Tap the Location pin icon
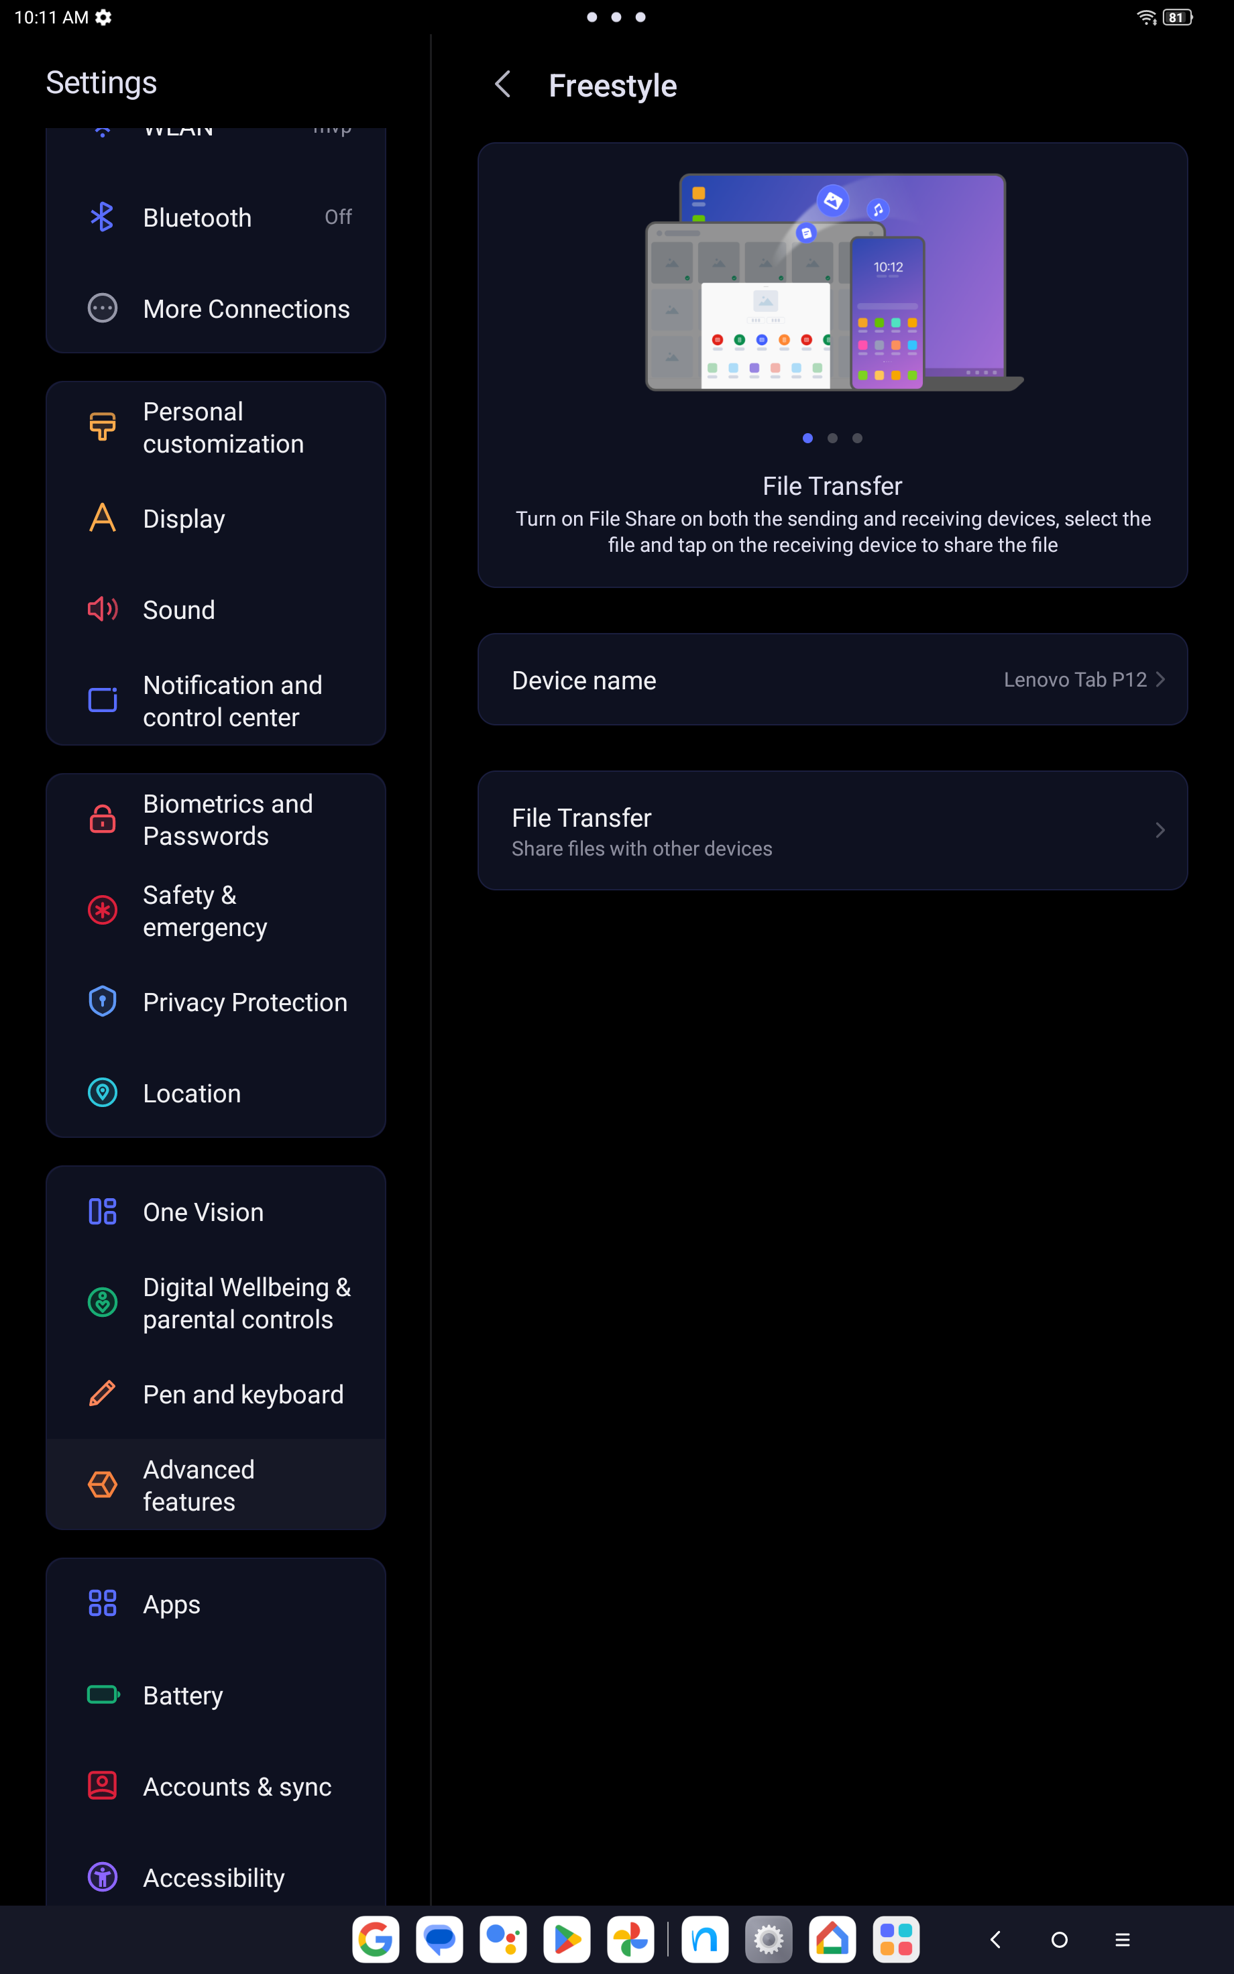 point(102,1093)
